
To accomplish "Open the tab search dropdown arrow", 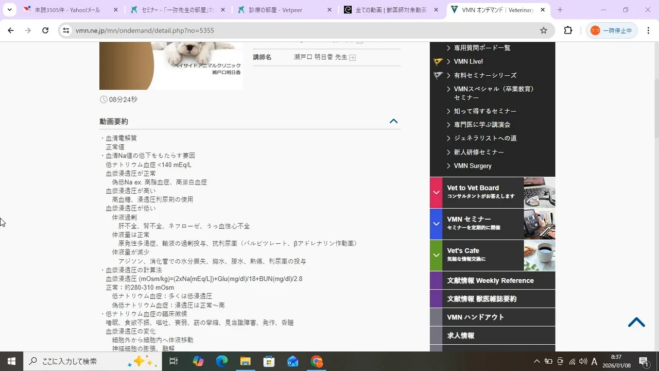I will click(x=9, y=10).
